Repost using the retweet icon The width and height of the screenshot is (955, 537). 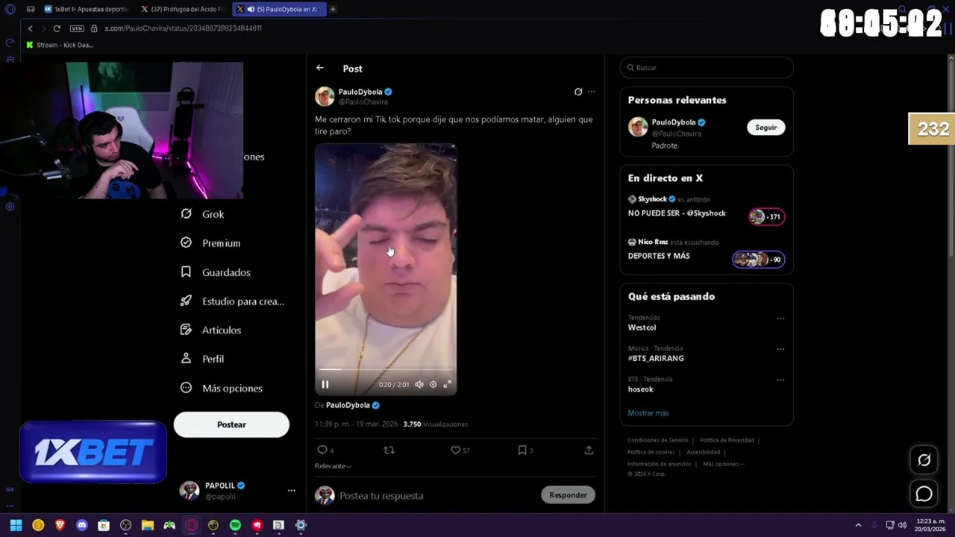[x=389, y=450]
